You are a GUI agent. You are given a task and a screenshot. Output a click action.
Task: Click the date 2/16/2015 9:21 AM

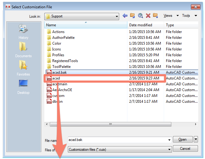point(144,72)
